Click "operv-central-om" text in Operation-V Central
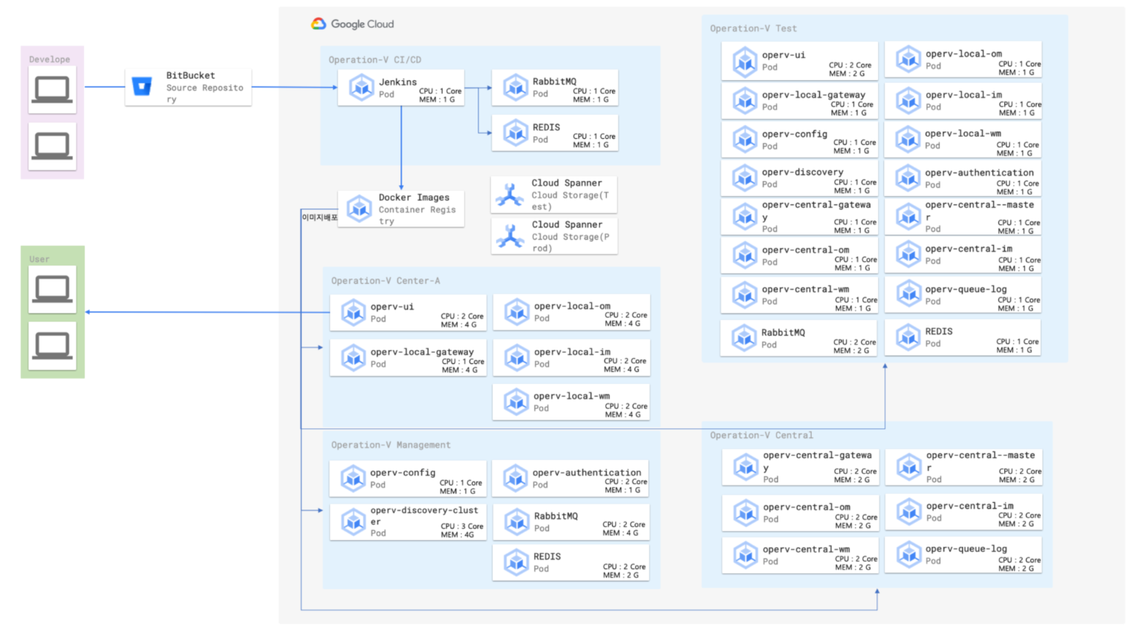This screenshot has width=1141, height=632. click(x=807, y=507)
